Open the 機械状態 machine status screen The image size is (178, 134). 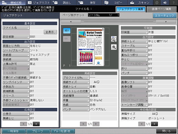(13, 2)
